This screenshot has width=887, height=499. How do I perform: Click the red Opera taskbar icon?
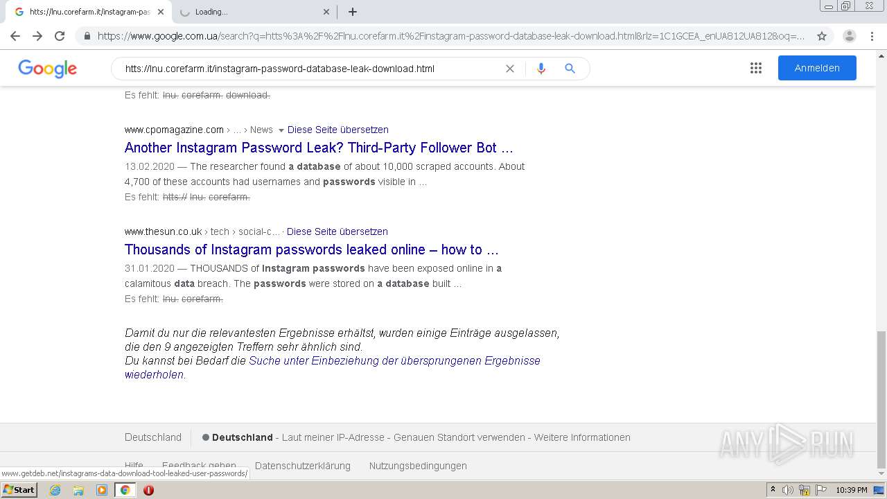(x=148, y=490)
